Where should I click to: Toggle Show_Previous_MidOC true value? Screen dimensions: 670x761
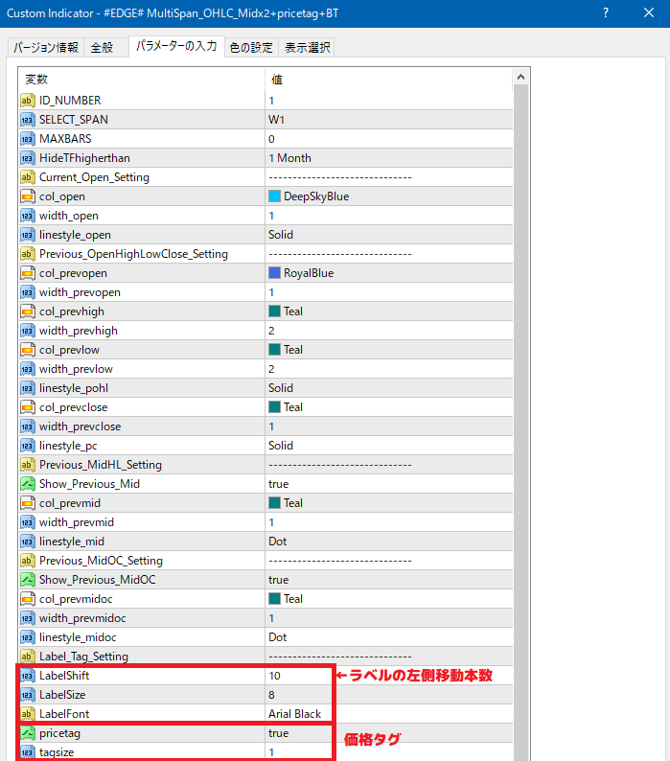(x=388, y=580)
